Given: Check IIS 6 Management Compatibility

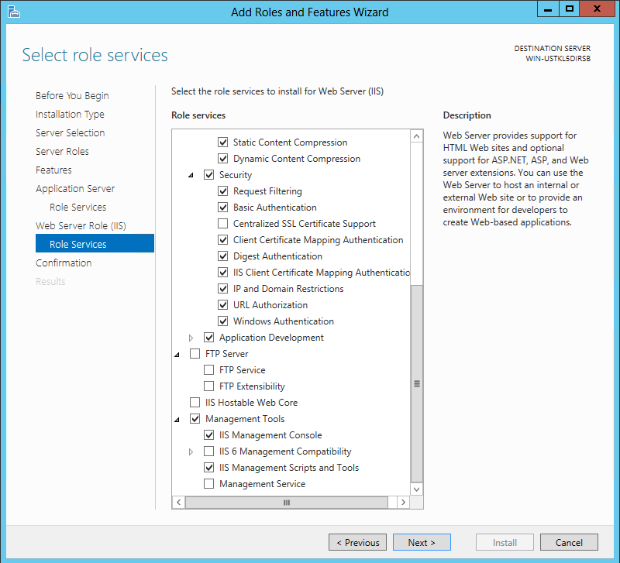Looking at the screenshot, I should pos(208,451).
